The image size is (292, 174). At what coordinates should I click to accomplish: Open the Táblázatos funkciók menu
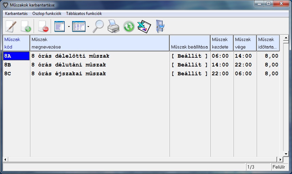[84, 14]
